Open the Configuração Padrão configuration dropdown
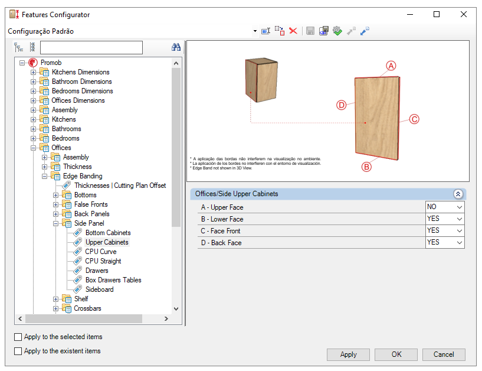 [255, 31]
